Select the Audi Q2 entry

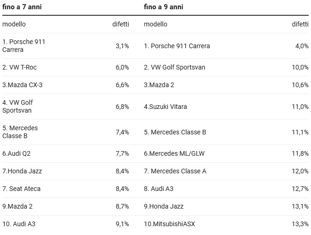(x=16, y=153)
